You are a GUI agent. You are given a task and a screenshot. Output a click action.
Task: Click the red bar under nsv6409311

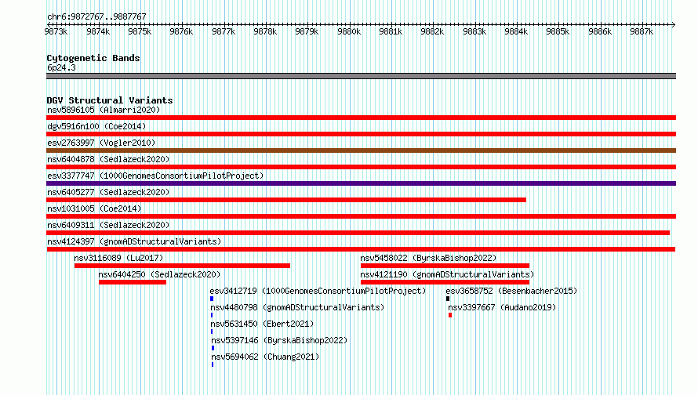pos(358,233)
